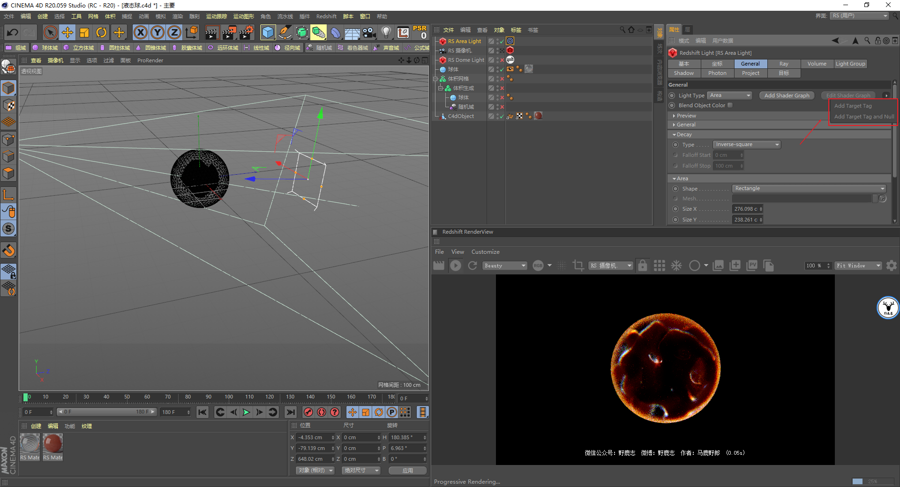Screen dimensions: 900x487
Task: Switch to the Volume tab
Action: click(817, 64)
